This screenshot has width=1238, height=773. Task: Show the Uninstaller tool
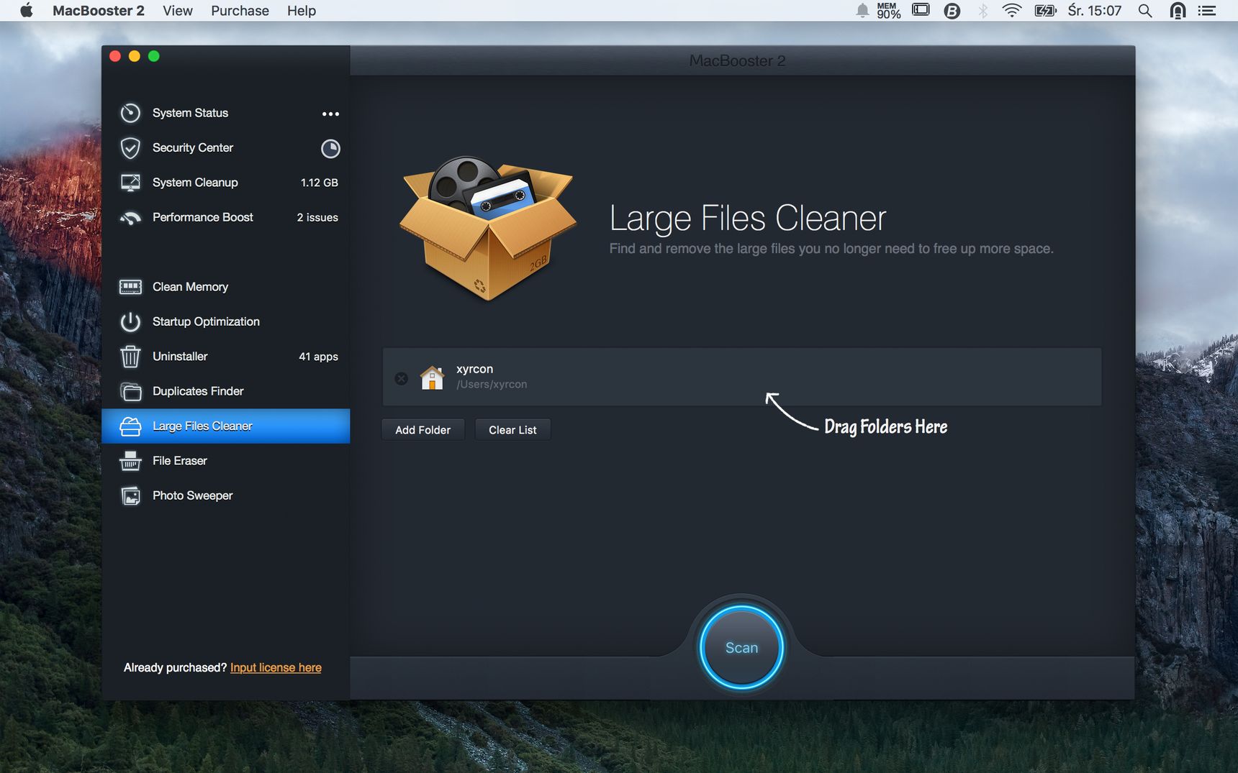226,357
